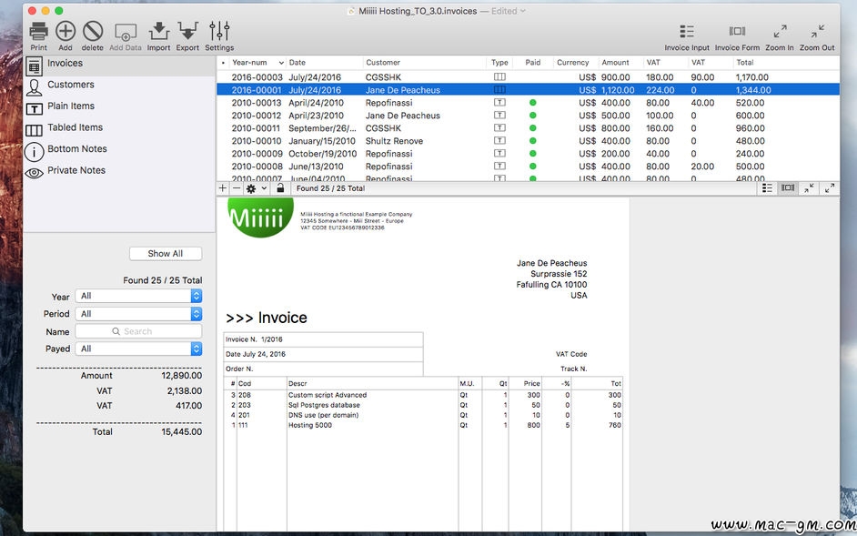
Task: Click the Invoice N. 1/2016 field
Action: [x=323, y=339]
